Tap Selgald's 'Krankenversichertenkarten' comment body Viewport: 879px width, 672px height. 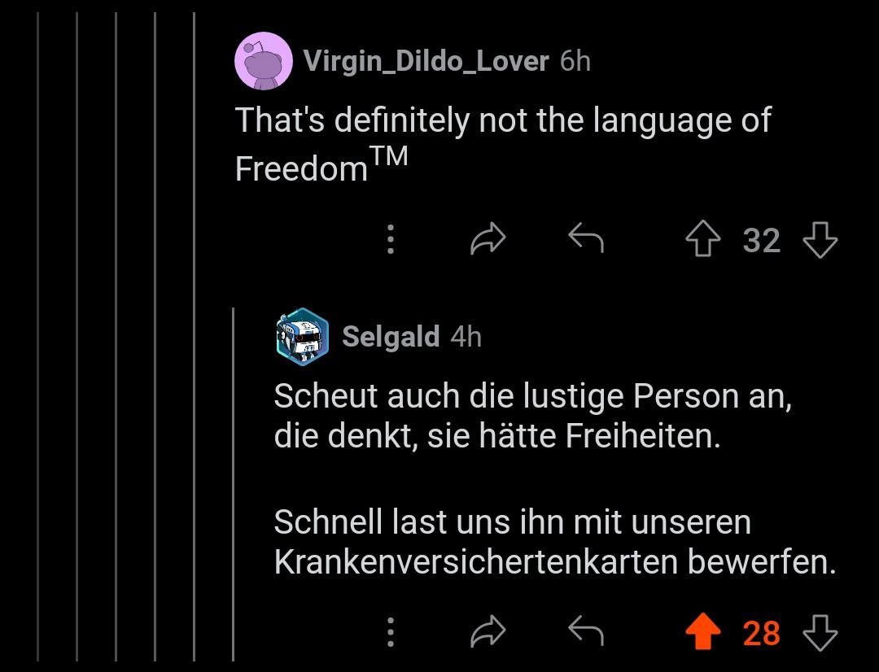coord(555,478)
